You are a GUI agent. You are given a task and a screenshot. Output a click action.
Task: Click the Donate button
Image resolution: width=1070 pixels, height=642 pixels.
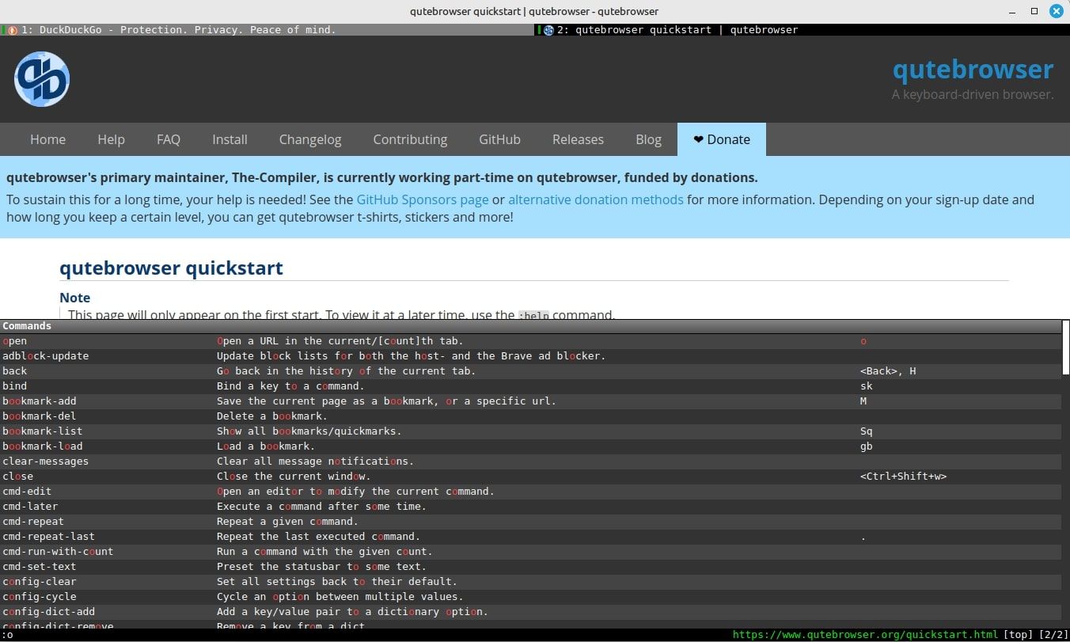(x=722, y=139)
